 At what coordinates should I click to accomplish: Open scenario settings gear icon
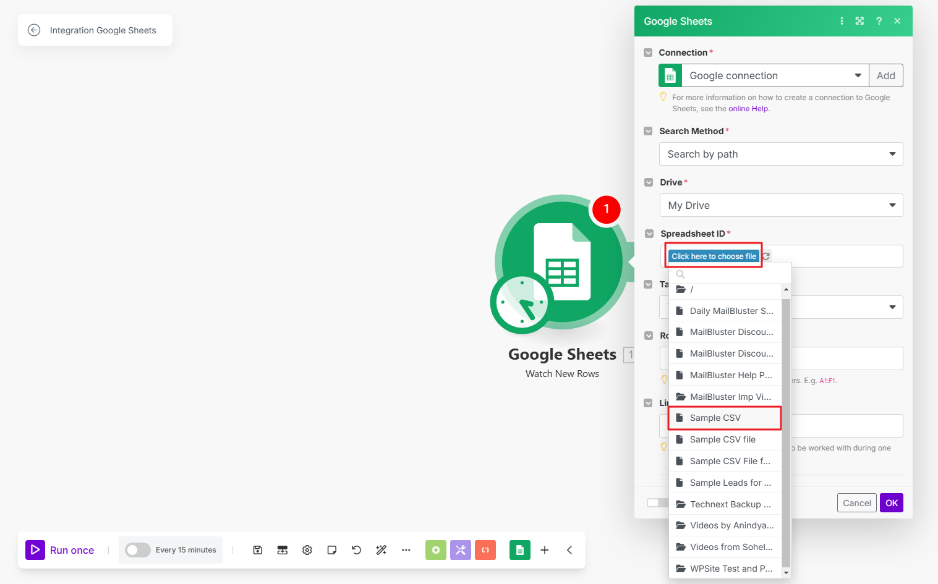point(307,550)
